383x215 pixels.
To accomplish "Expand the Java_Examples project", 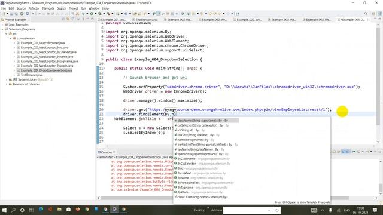I will 2,24.
